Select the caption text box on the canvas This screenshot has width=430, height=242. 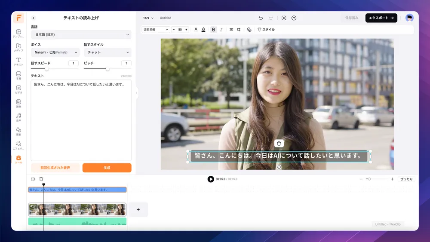pos(279,156)
